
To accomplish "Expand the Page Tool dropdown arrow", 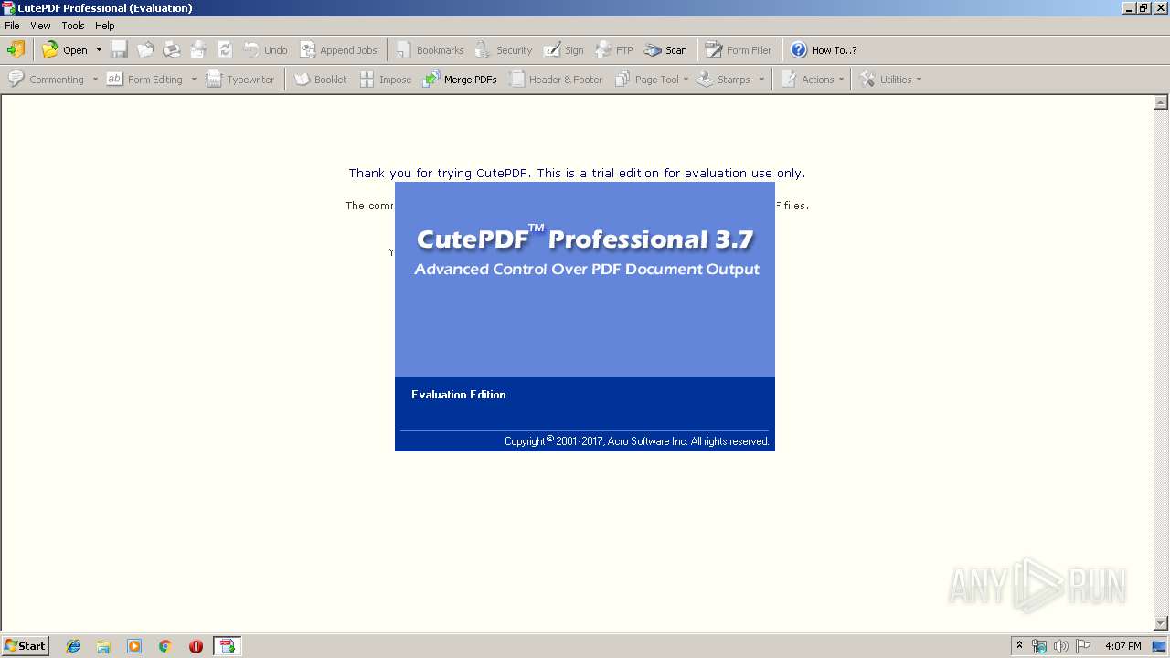I will point(686,80).
